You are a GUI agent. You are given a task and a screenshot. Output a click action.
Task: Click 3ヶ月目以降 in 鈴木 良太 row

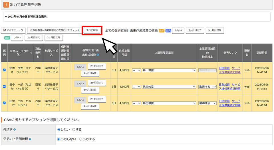pyautogui.click(x=90, y=73)
